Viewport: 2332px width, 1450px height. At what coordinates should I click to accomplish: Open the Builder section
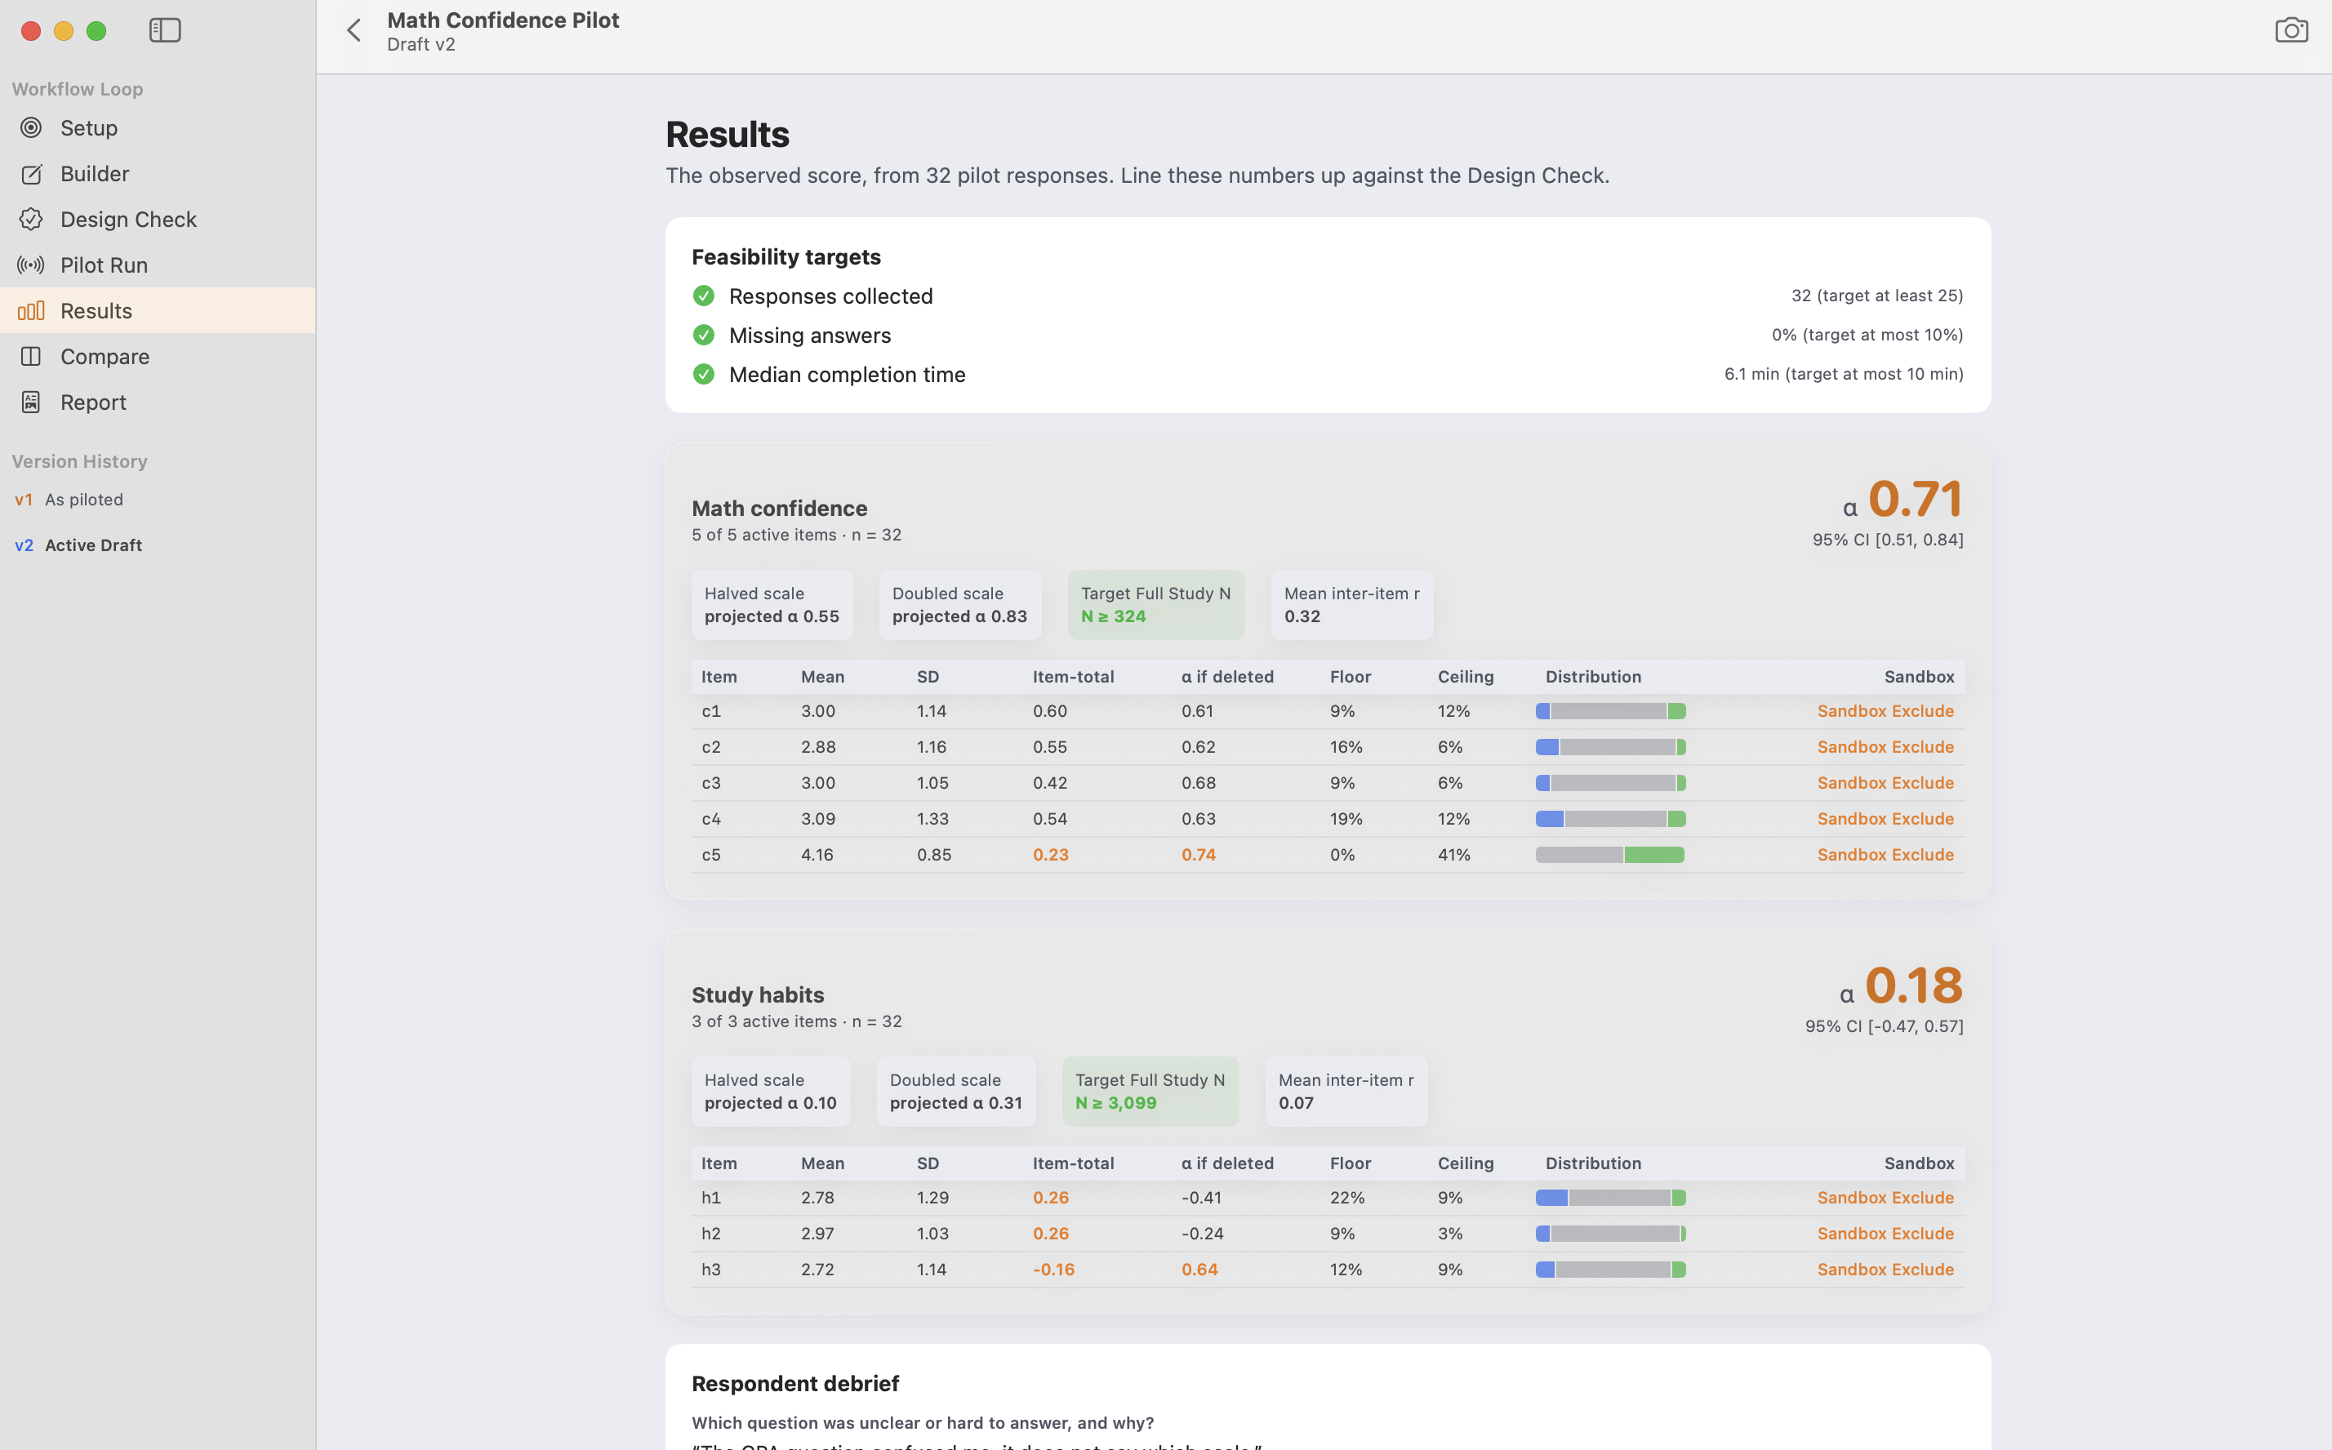pyautogui.click(x=158, y=174)
